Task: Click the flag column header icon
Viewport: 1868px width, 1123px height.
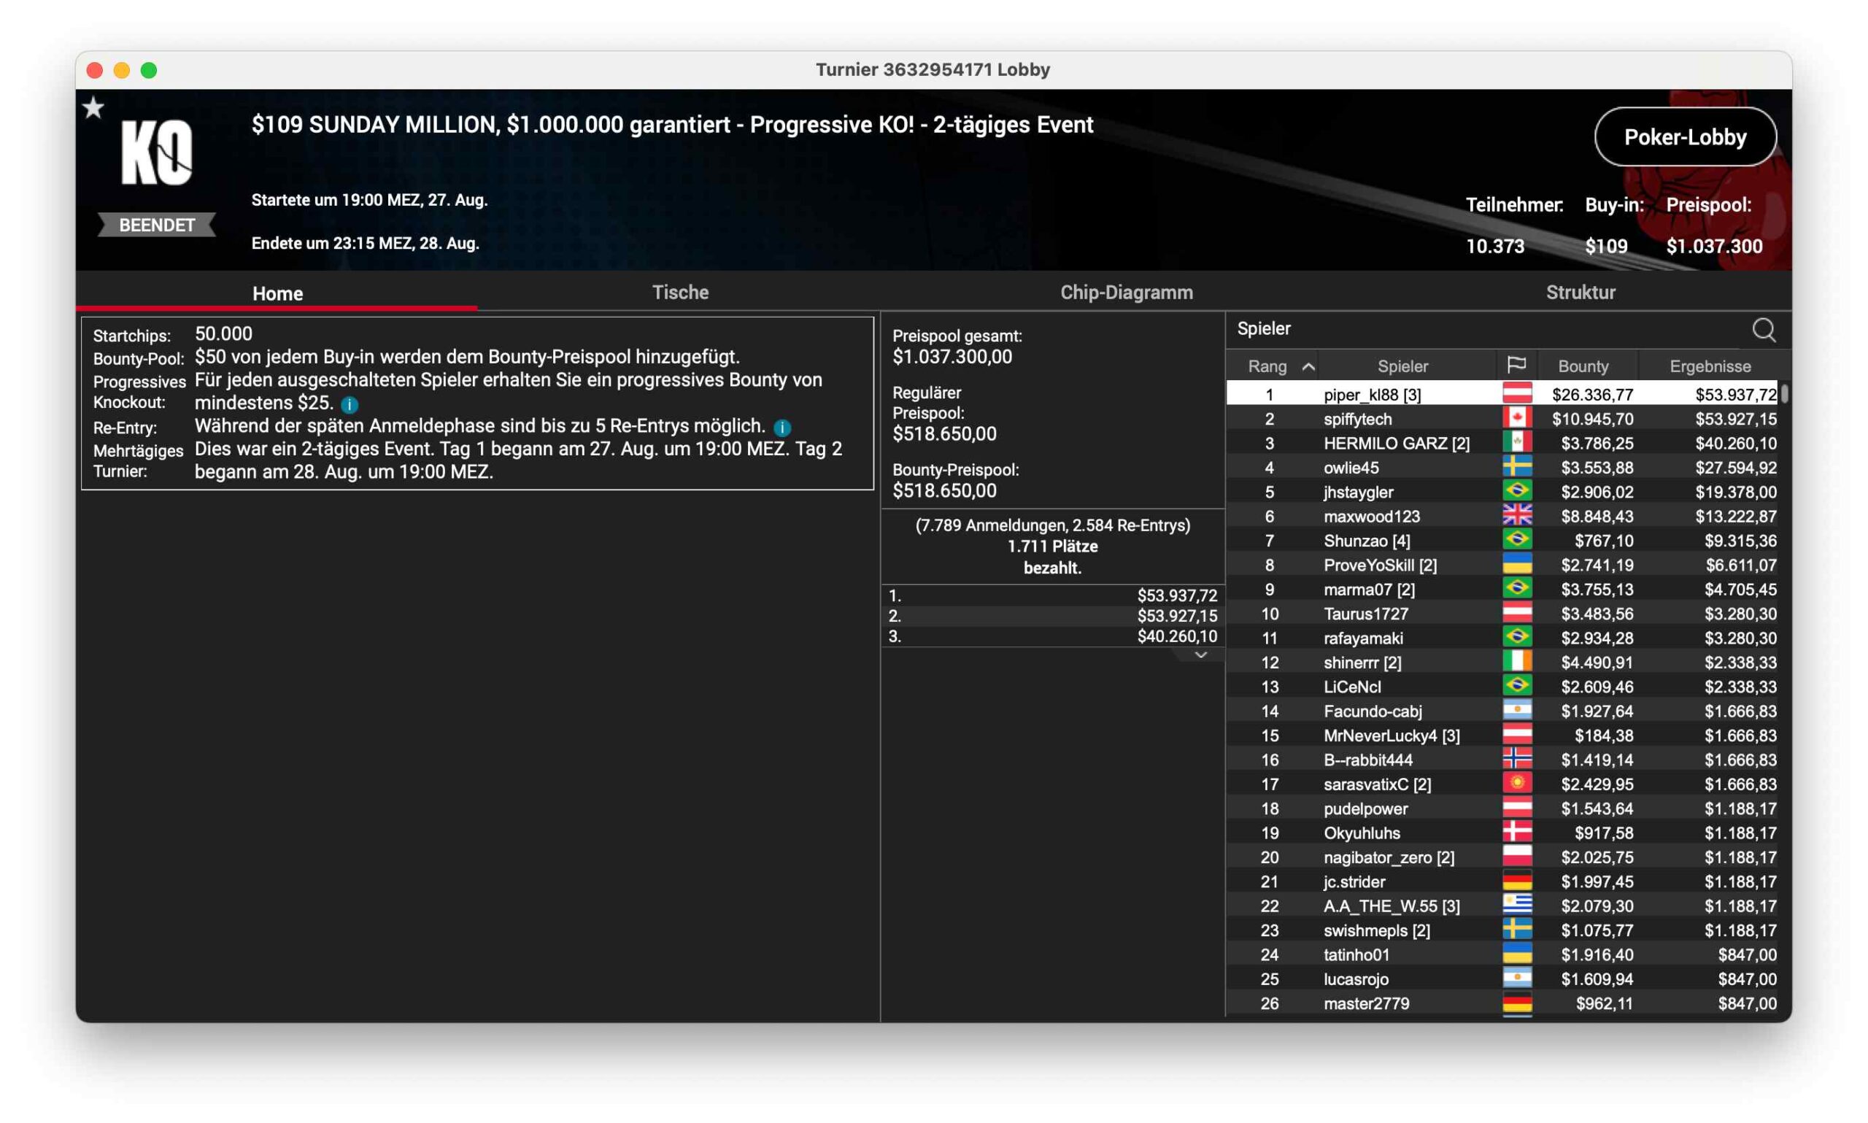Action: click(x=1516, y=366)
